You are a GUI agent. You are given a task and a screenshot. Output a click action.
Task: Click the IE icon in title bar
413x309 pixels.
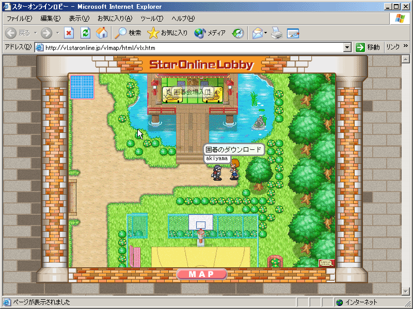click(x=7, y=6)
